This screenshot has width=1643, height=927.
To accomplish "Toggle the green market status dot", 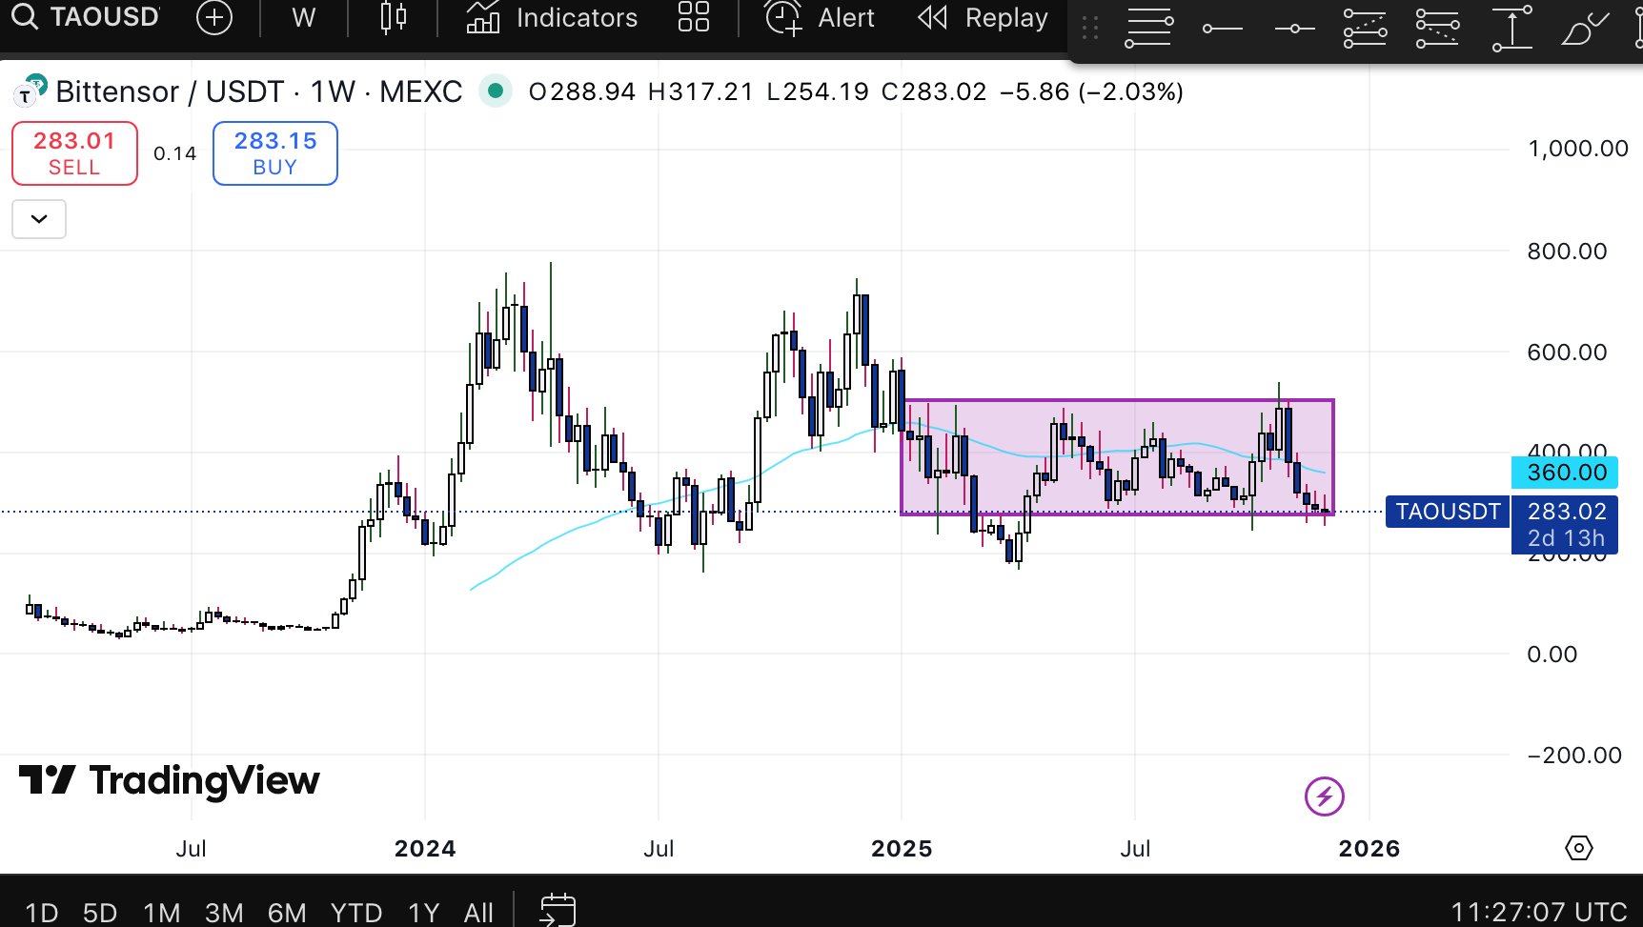I will [x=495, y=91].
